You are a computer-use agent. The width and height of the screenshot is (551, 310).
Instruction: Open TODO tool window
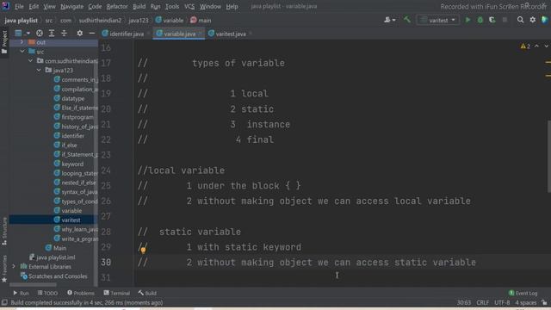pos(47,293)
